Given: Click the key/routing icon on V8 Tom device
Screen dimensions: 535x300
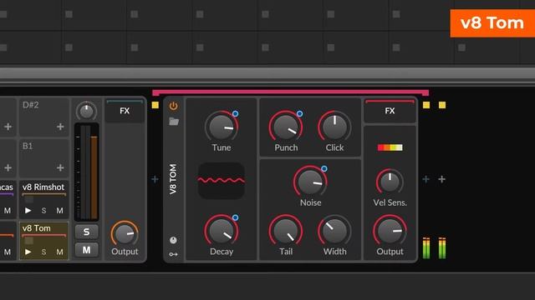Looking at the screenshot, I should tap(173, 254).
